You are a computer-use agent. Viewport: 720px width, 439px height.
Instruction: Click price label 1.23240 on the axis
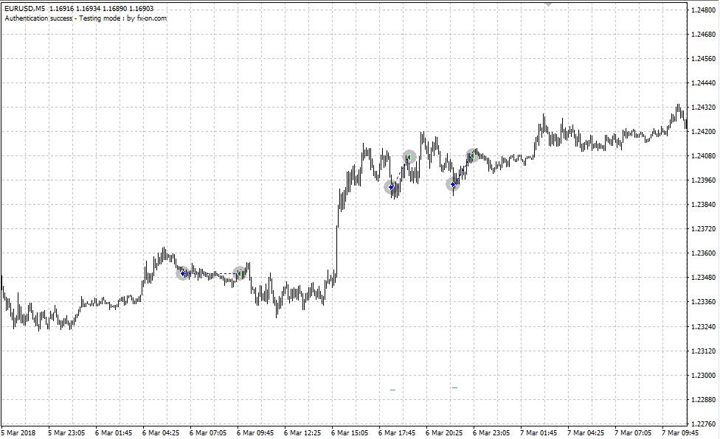coord(703,327)
